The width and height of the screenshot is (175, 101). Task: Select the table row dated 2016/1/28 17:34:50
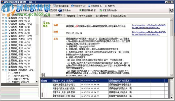pyautogui.click(x=104, y=92)
